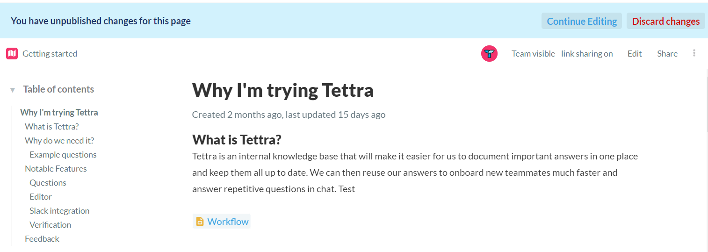Jump to What is Tettra? section

click(x=51, y=127)
